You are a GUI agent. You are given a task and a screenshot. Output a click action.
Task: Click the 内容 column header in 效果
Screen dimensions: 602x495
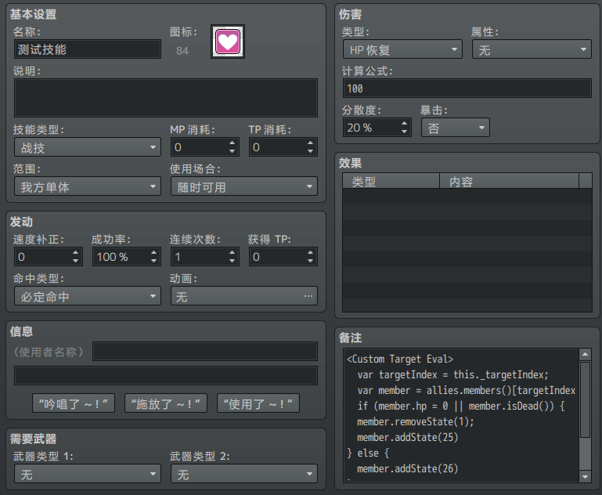click(509, 181)
